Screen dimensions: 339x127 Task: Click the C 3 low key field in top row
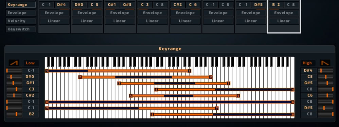tap(145, 5)
